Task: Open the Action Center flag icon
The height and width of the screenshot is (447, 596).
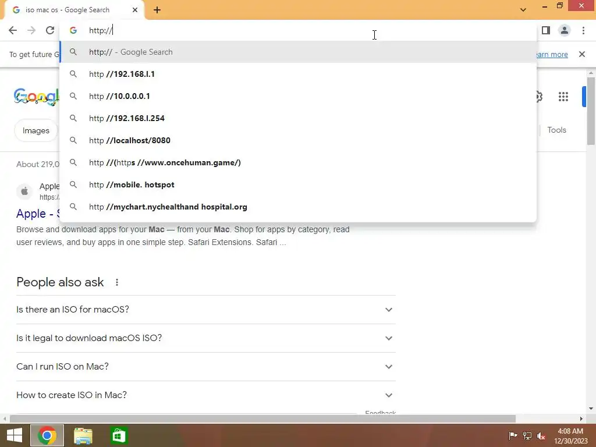Action: tap(513, 435)
